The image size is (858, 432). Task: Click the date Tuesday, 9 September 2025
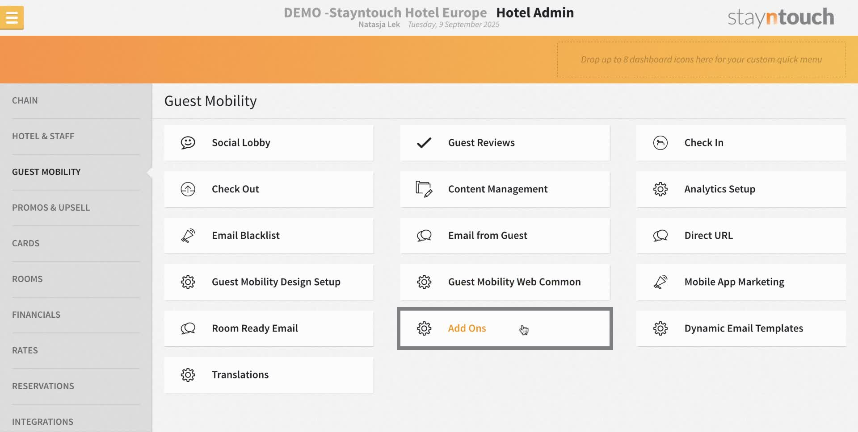(454, 25)
